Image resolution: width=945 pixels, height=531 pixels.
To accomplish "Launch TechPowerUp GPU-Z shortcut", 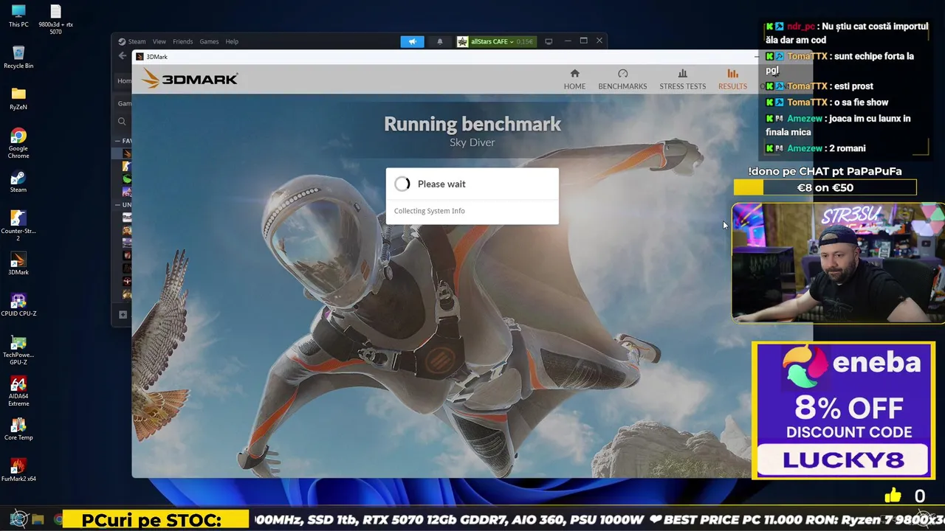I will coord(18,350).
